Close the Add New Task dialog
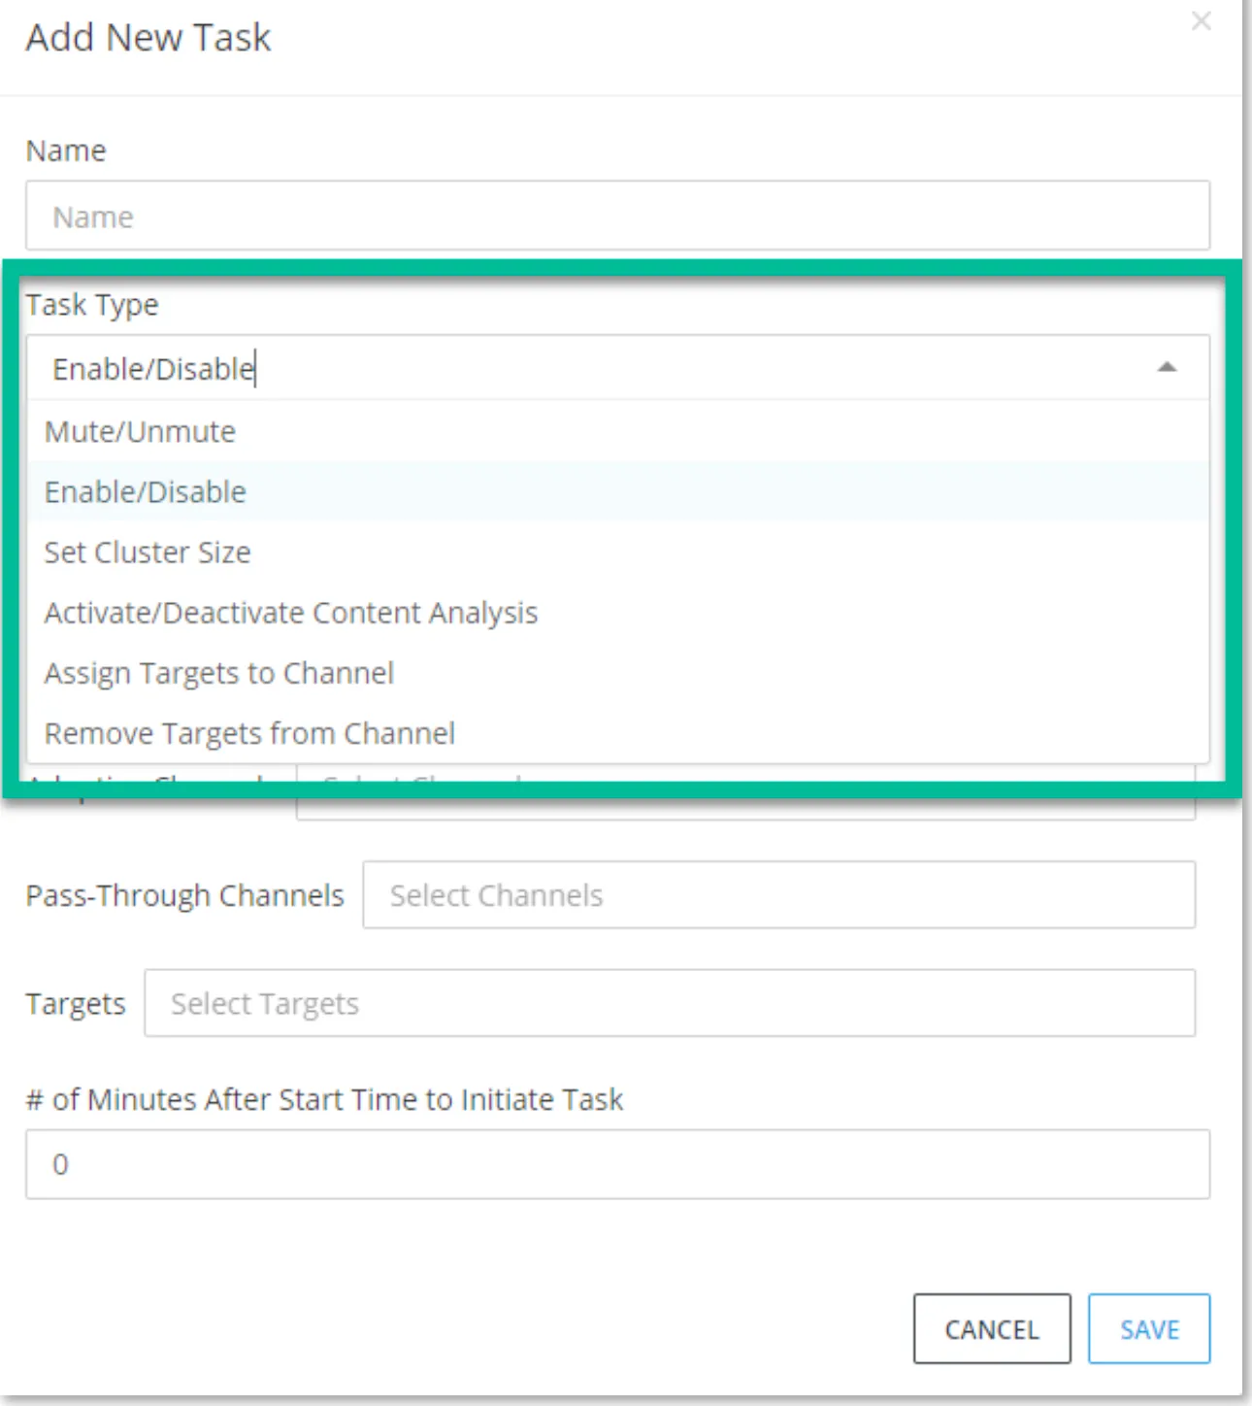 pos(1201,21)
